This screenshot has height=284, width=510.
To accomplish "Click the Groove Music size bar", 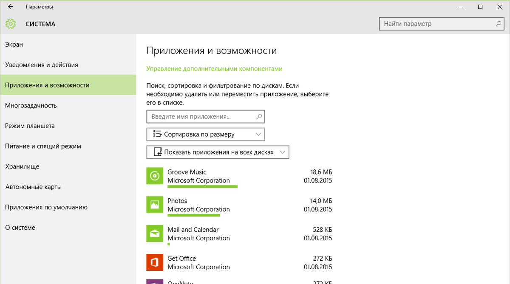I will [x=203, y=186].
